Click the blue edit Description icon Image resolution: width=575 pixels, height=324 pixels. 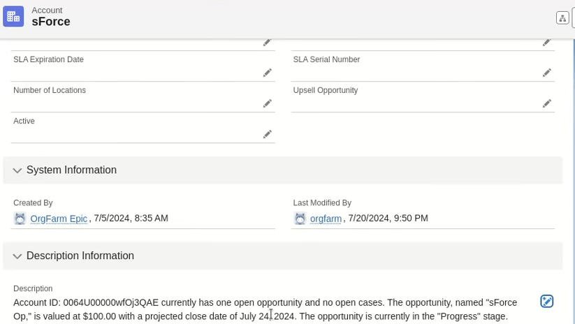tap(547, 301)
